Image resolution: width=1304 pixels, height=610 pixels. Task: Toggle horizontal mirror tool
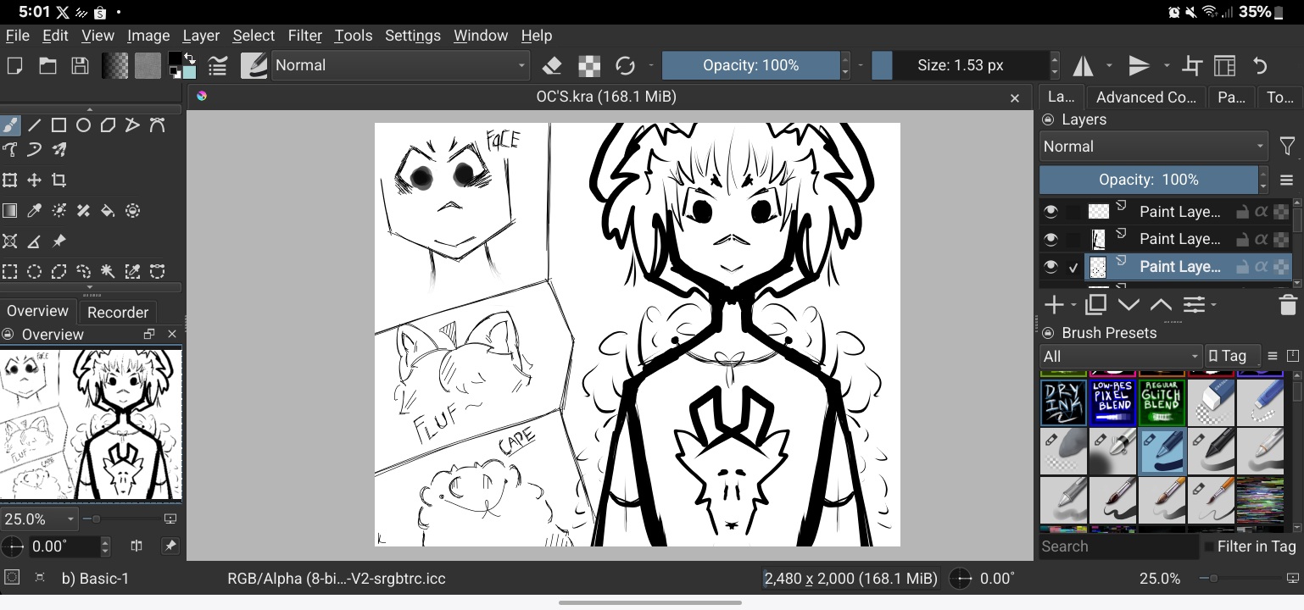pos(1083,66)
